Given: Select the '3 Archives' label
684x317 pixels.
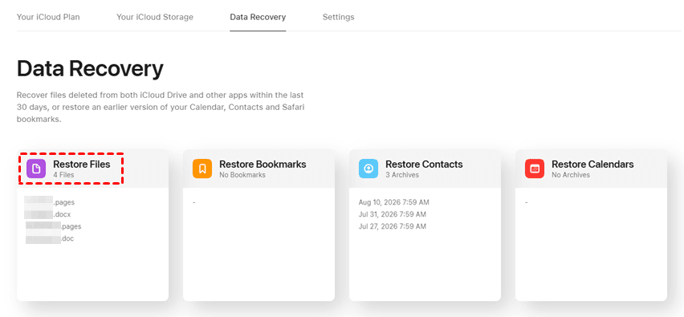Looking at the screenshot, I should (x=401, y=175).
